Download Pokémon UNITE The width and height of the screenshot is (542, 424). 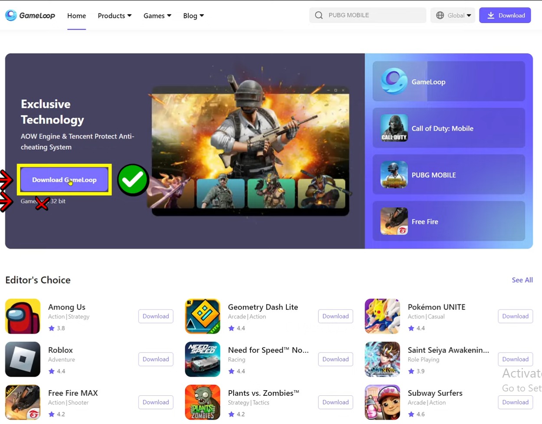pyautogui.click(x=516, y=316)
